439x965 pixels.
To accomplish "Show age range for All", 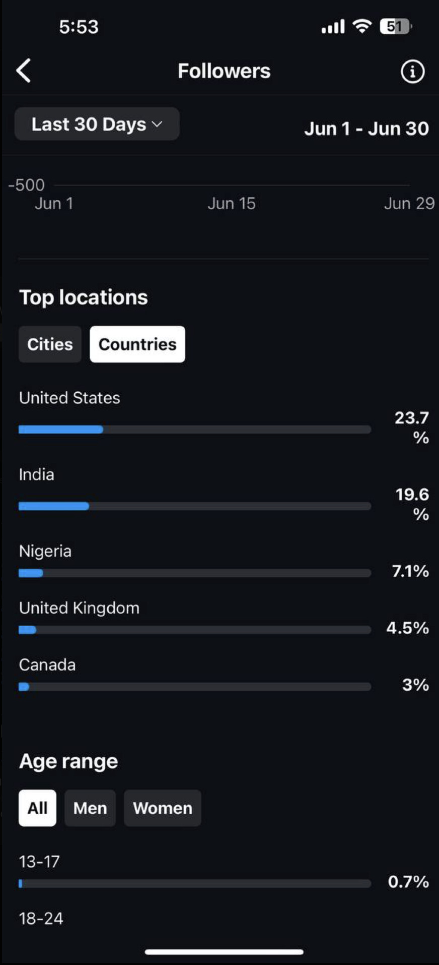I will click(37, 808).
